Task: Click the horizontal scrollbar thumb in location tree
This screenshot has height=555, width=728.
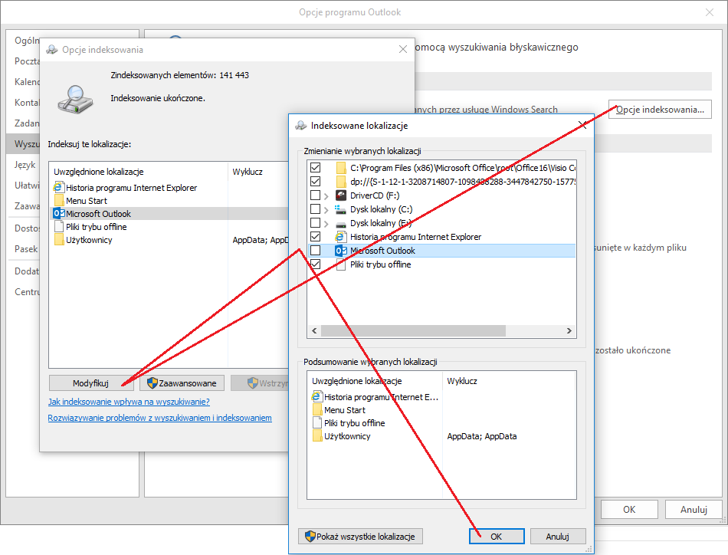Action: [413, 330]
